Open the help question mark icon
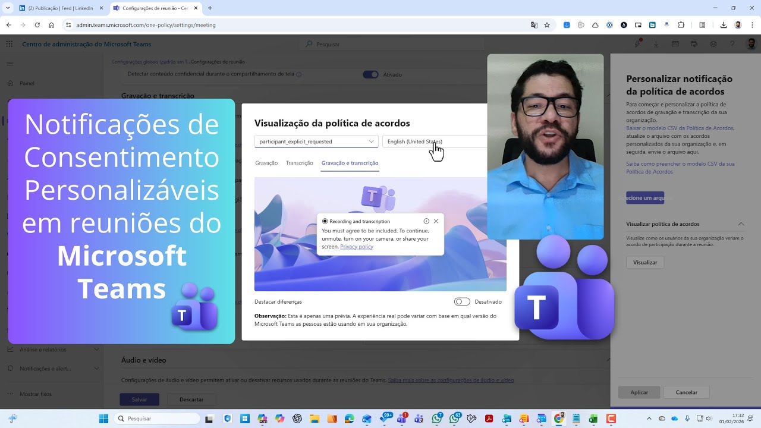Image resolution: width=761 pixels, height=428 pixels. [x=732, y=44]
